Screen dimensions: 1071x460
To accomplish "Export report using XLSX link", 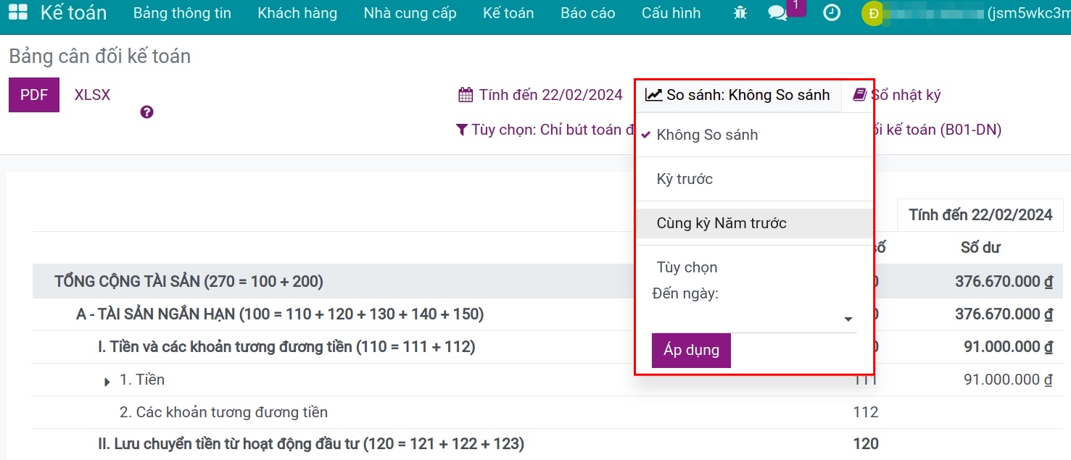I will click(91, 94).
